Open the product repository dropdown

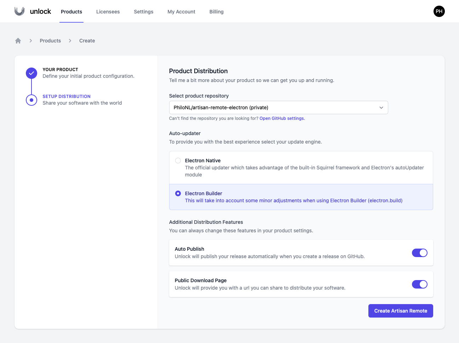click(x=279, y=107)
